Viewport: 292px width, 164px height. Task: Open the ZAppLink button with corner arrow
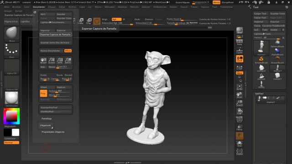pyautogui.click(x=46, y=126)
